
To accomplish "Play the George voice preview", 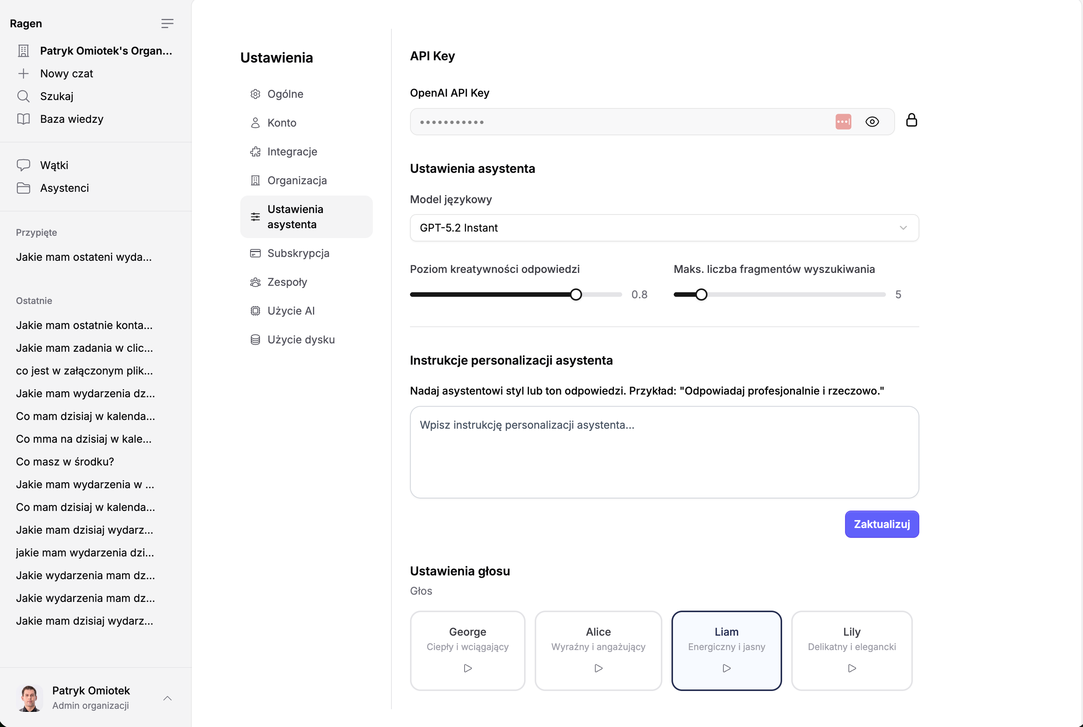I will [x=468, y=668].
